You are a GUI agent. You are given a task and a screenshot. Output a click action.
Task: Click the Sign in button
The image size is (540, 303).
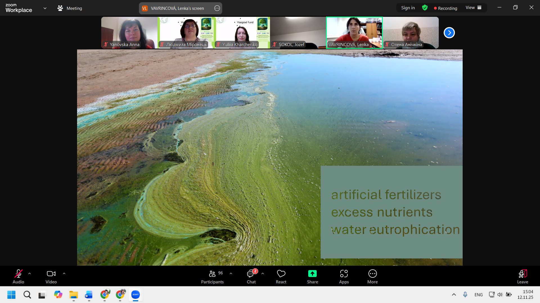click(x=408, y=8)
